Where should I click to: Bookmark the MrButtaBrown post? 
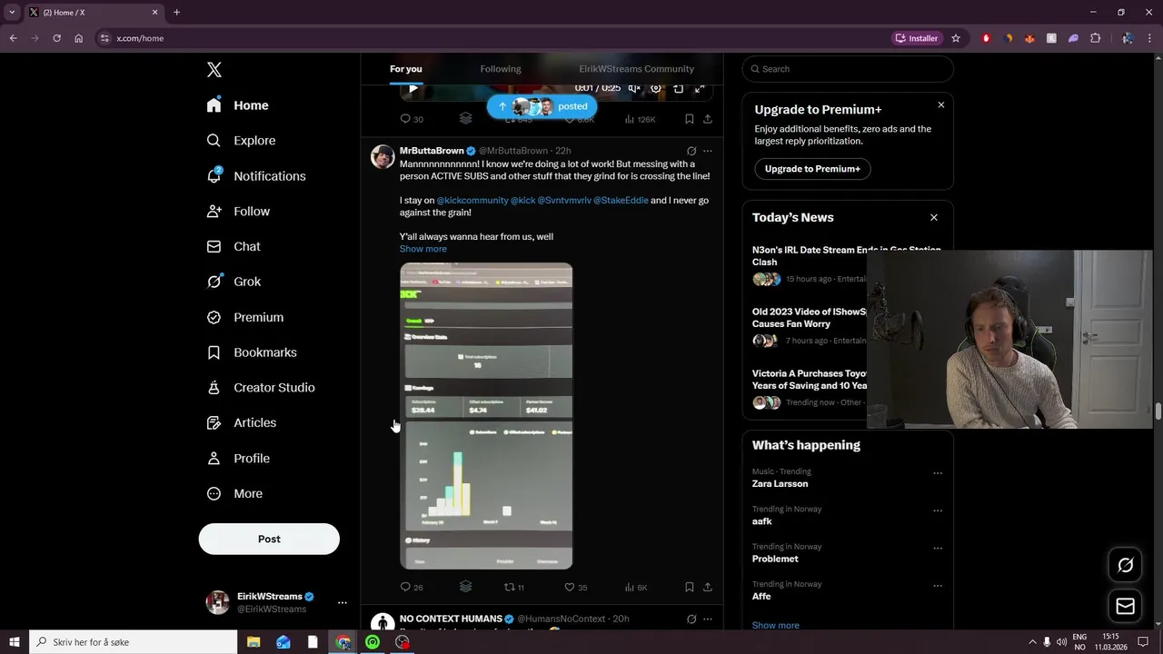tap(690, 587)
